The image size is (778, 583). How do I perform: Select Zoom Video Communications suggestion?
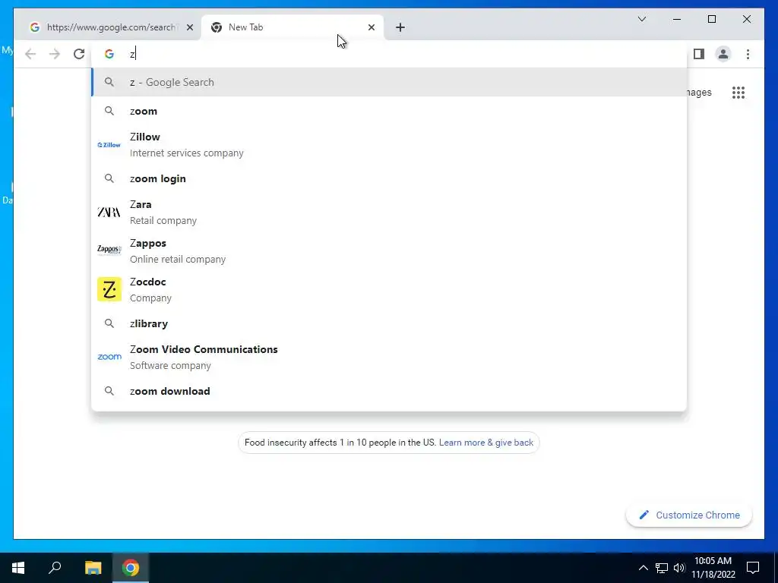pos(389,357)
